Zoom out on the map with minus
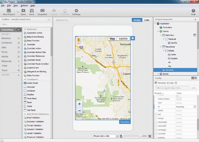 [x=80, y=111]
